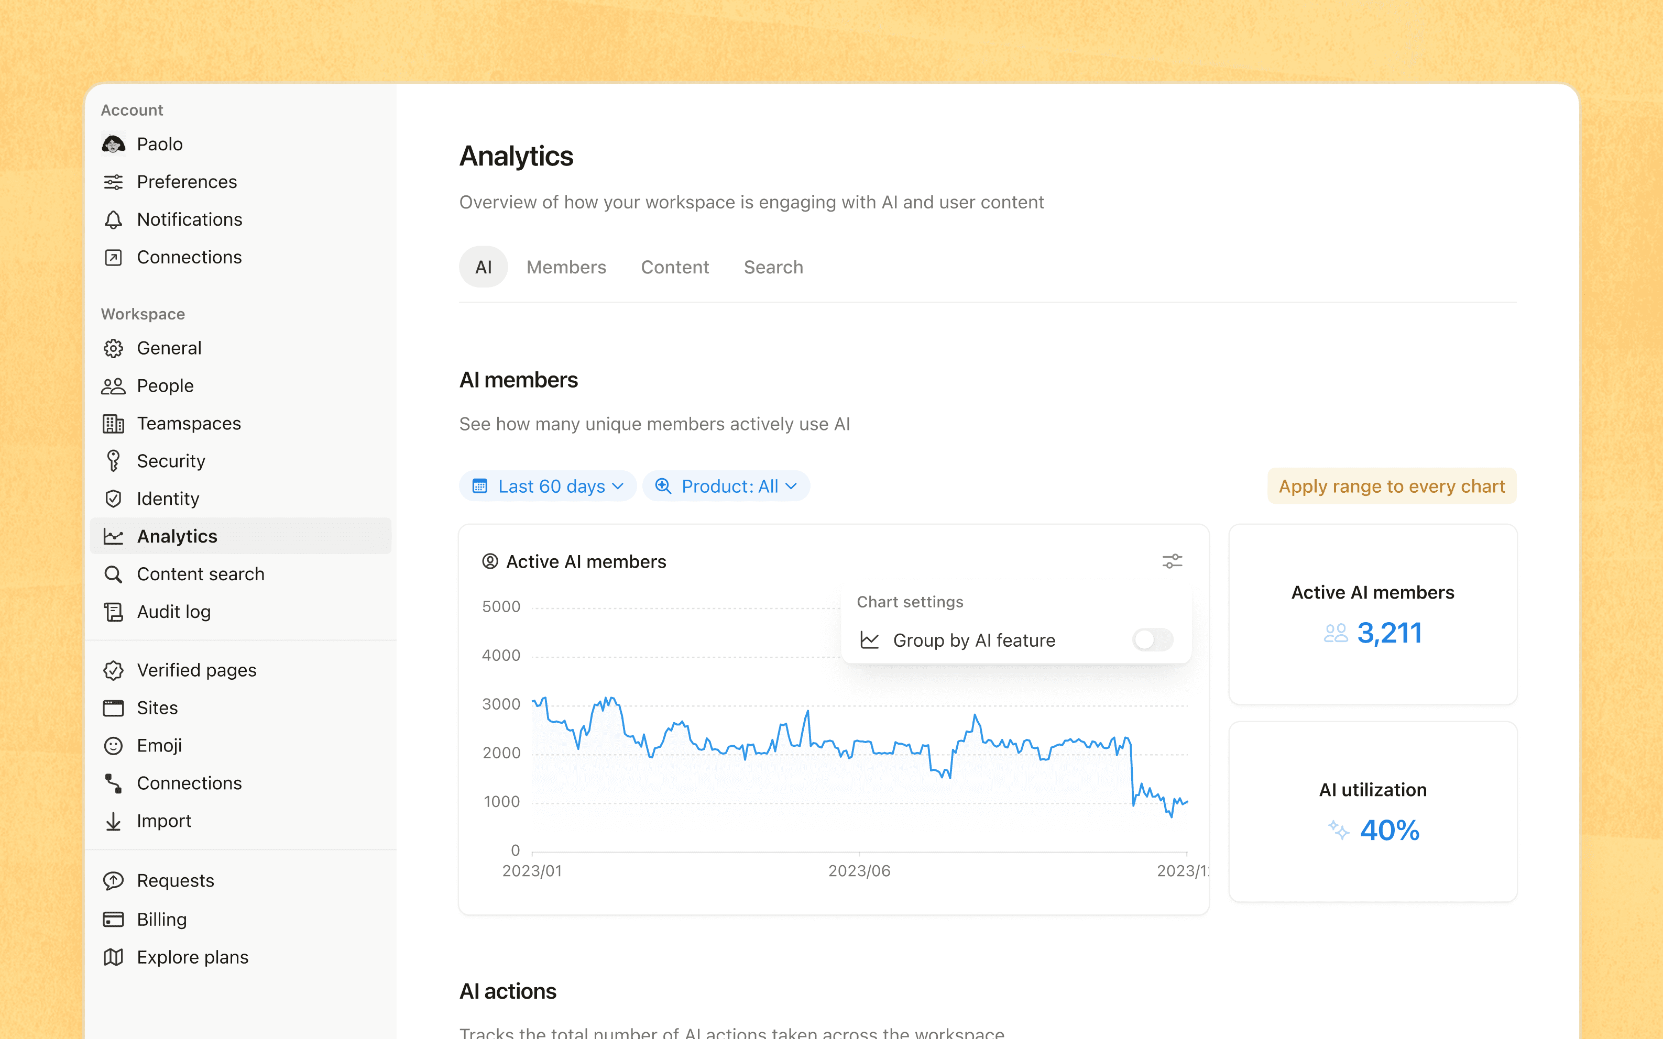Open the Paolo account profile
Image resolution: width=1663 pixels, height=1039 pixels.
pos(159,145)
